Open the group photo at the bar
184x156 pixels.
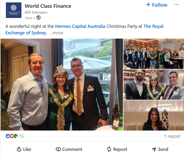tap(153, 54)
